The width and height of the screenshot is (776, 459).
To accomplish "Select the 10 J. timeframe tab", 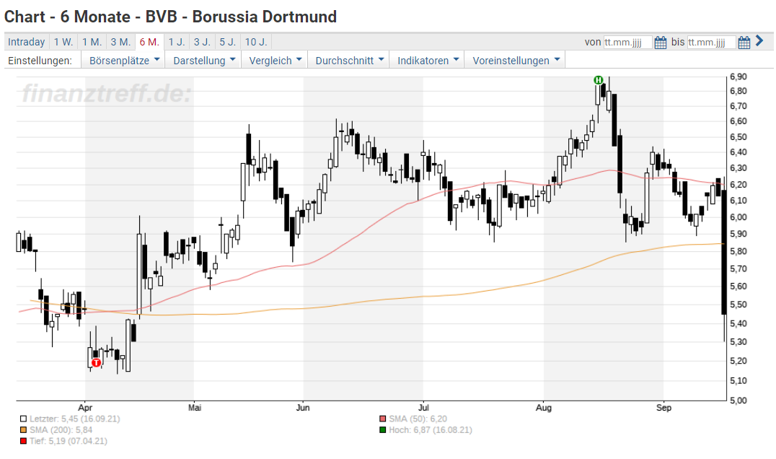I will tap(256, 42).
